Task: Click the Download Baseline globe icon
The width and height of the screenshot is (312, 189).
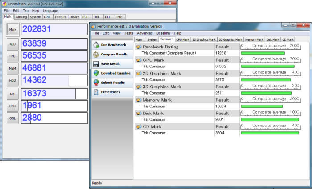Action: pos(96,73)
